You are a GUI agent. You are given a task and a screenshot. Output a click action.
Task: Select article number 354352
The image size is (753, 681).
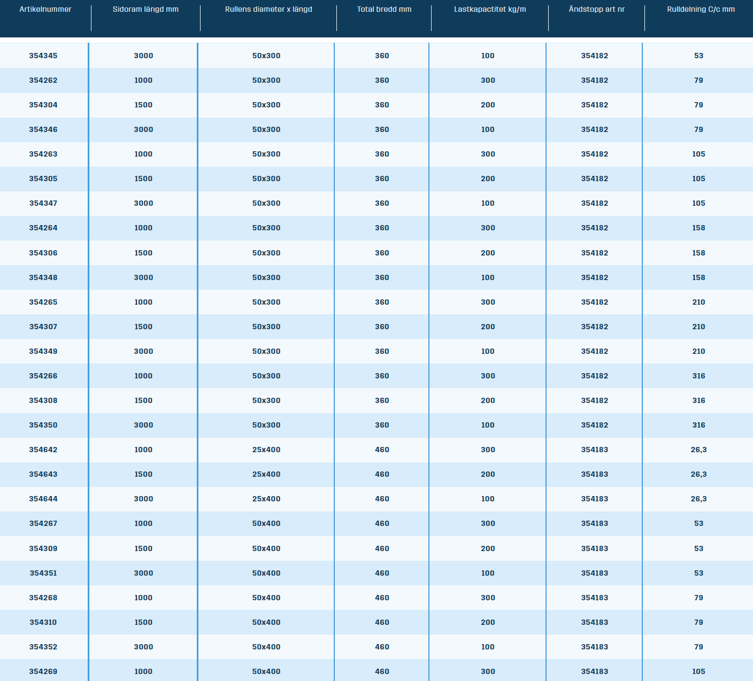tap(43, 647)
